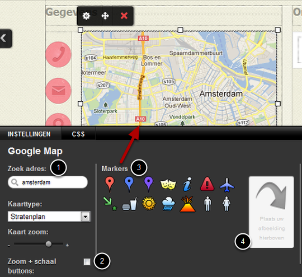Open widget settings gear icon

point(86,16)
